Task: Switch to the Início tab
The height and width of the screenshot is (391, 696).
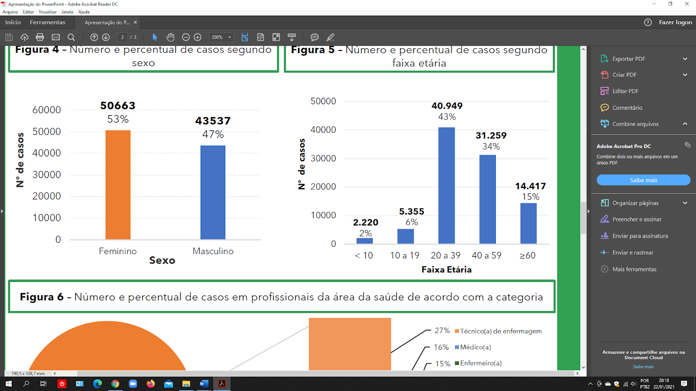Action: pos(13,22)
